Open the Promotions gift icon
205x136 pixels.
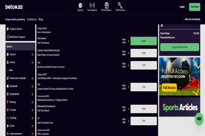pyautogui.click(x=107, y=6)
